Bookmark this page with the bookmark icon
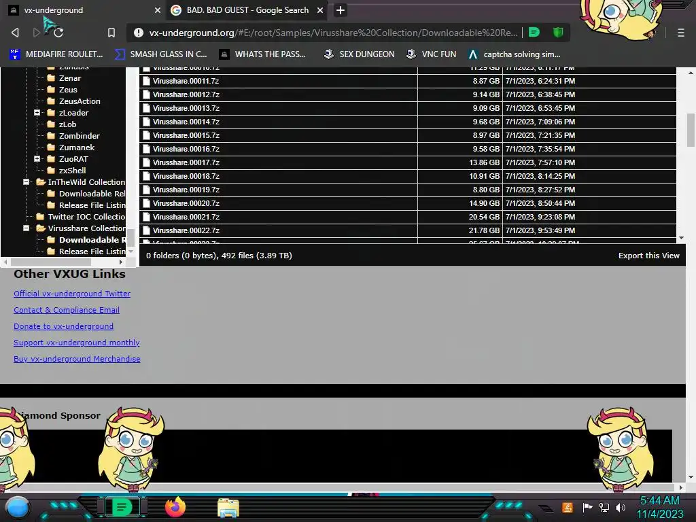The height and width of the screenshot is (522, 696). (111, 33)
